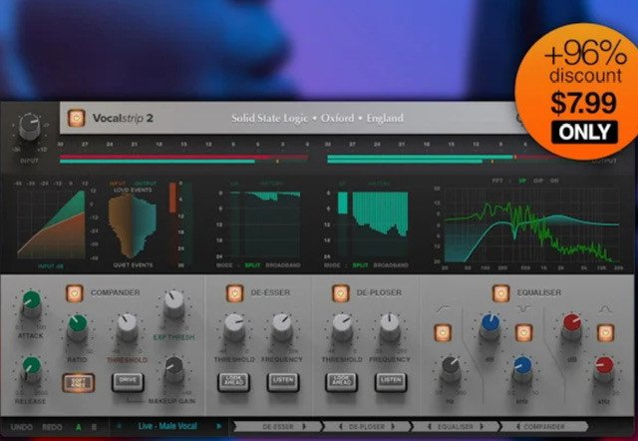Select the previous preset arrow
The height and width of the screenshot is (441, 638).
pyautogui.click(x=120, y=426)
